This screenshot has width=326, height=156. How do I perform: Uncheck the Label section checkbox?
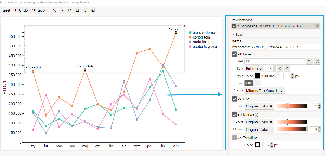[234, 54]
